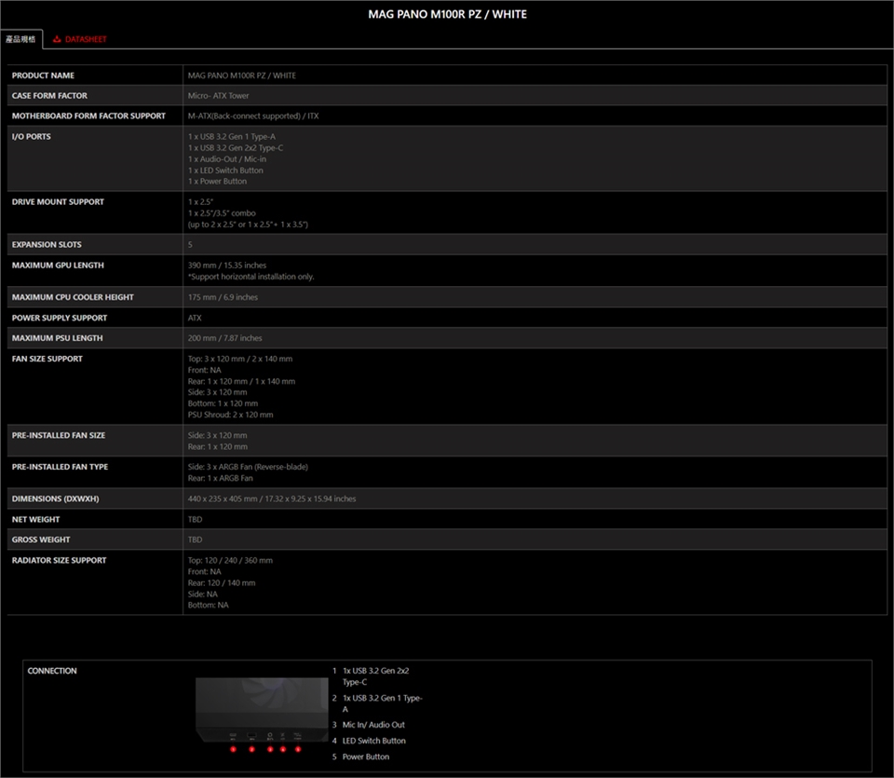894x778 pixels.
Task: Switch to the DATASHEET tab
Action: tap(85, 39)
